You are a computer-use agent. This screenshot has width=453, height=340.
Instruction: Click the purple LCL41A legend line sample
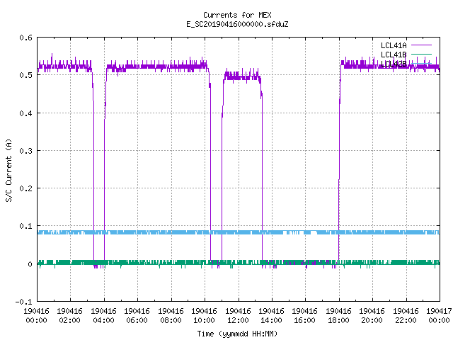tap(421, 45)
